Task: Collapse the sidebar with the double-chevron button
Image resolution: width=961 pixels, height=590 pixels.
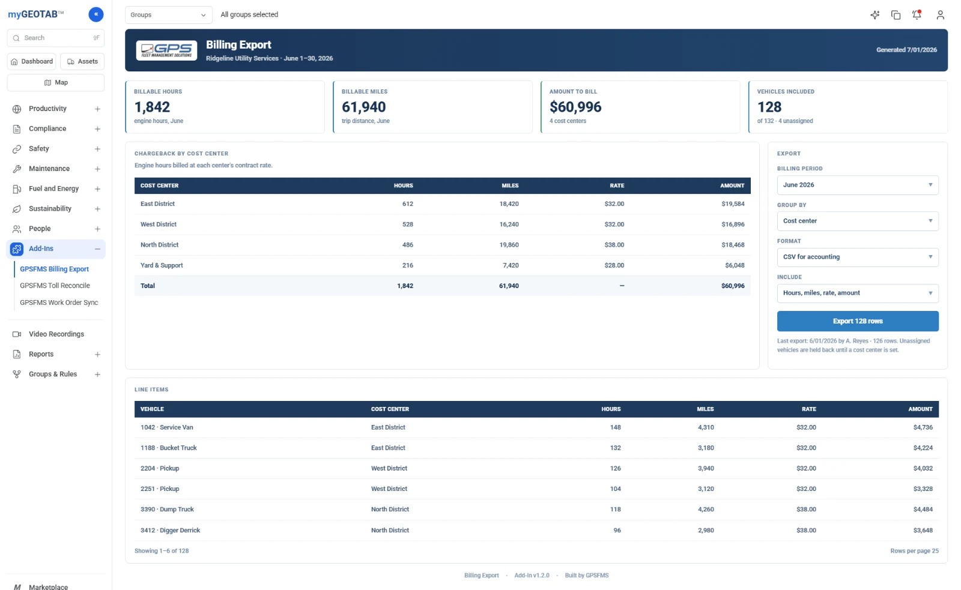Action: click(95, 14)
